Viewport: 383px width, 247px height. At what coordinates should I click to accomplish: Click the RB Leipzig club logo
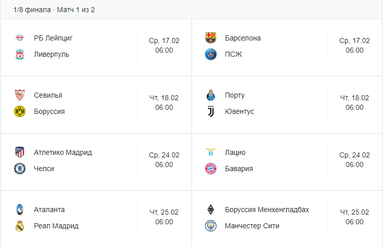coord(20,38)
